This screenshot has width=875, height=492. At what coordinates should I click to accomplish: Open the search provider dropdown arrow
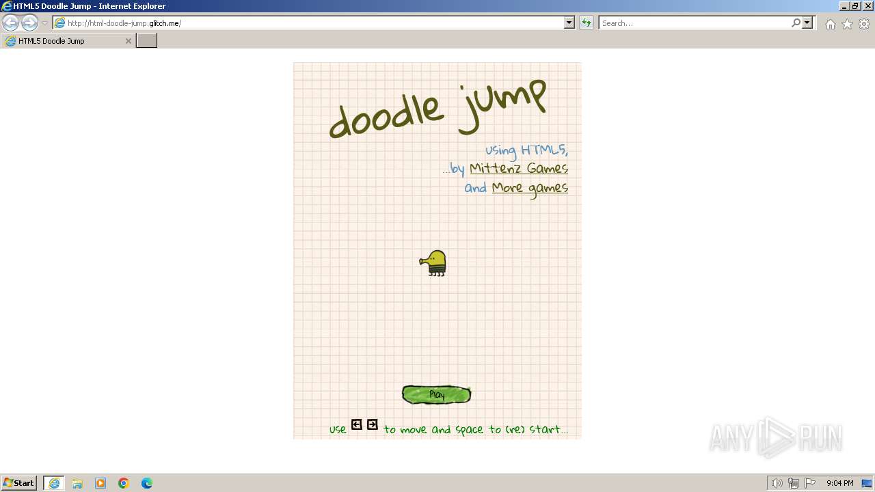[808, 23]
